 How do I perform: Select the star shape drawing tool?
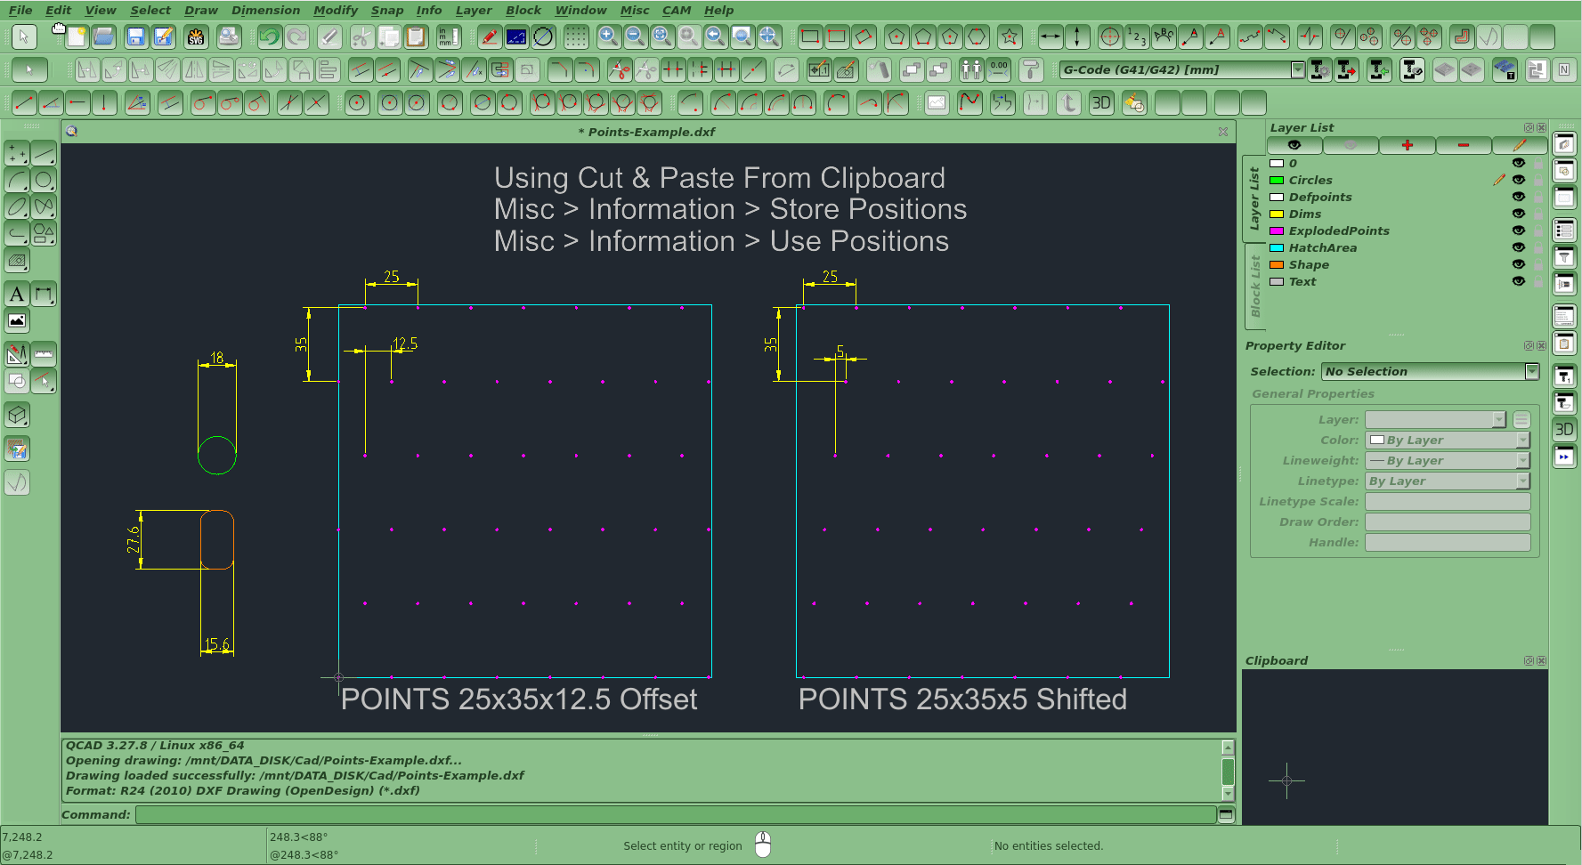(x=1009, y=37)
